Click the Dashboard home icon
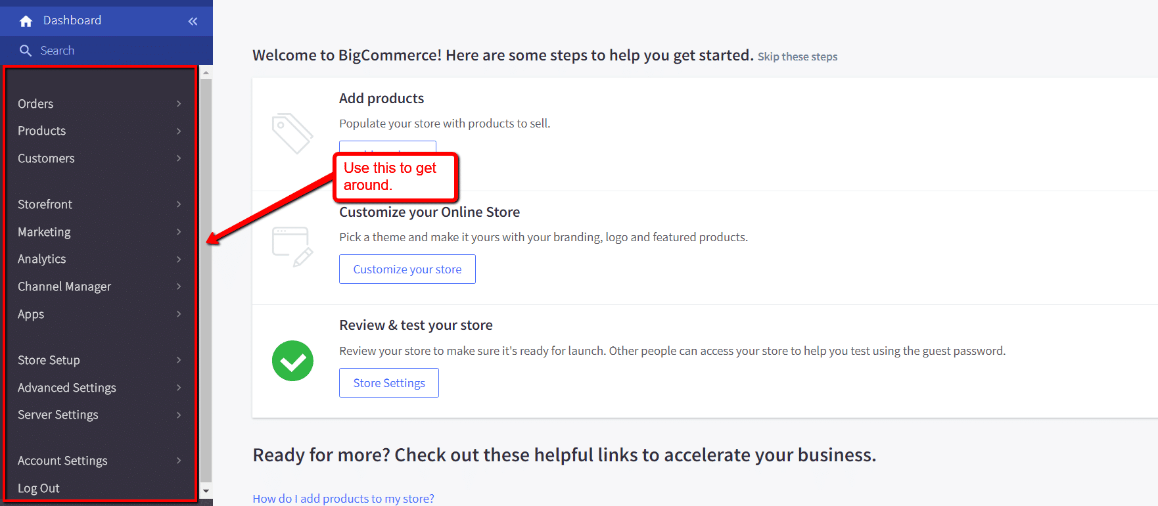The image size is (1158, 506). click(26, 21)
